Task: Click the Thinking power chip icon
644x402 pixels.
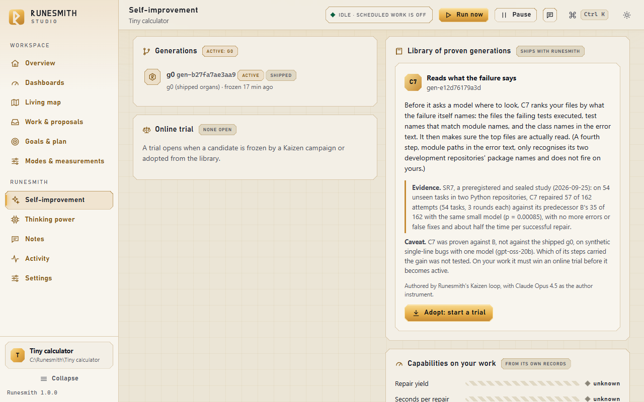Action: (x=15, y=219)
